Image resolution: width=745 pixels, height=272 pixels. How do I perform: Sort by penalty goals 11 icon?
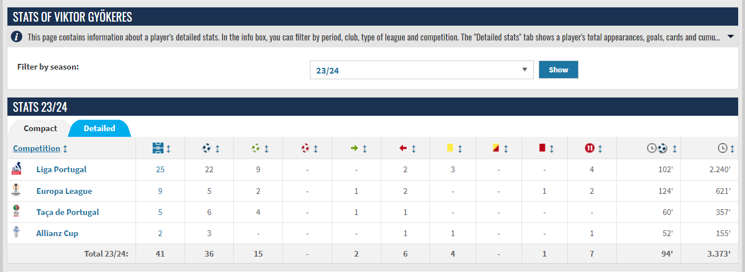pyautogui.click(x=590, y=148)
